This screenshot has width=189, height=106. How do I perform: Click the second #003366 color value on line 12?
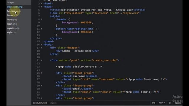(x=86, y=32)
